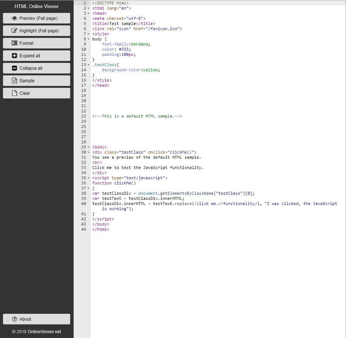Click the color: #333 declaration

point(116,49)
